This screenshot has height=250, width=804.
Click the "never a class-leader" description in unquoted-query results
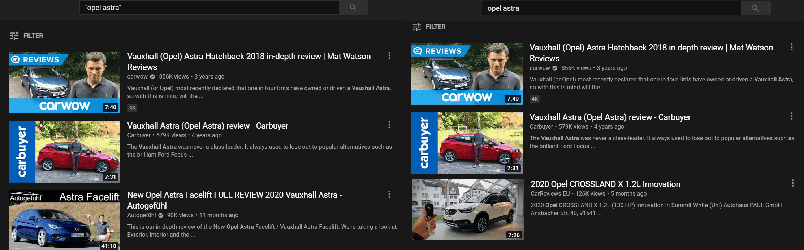[x=662, y=142]
